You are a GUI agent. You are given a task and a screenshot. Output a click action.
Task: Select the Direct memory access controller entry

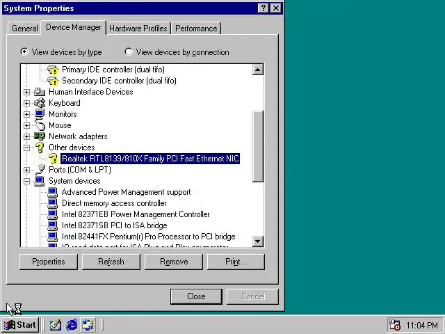pos(114,203)
